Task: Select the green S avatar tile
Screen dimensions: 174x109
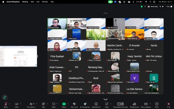Action: (x=154, y=78)
